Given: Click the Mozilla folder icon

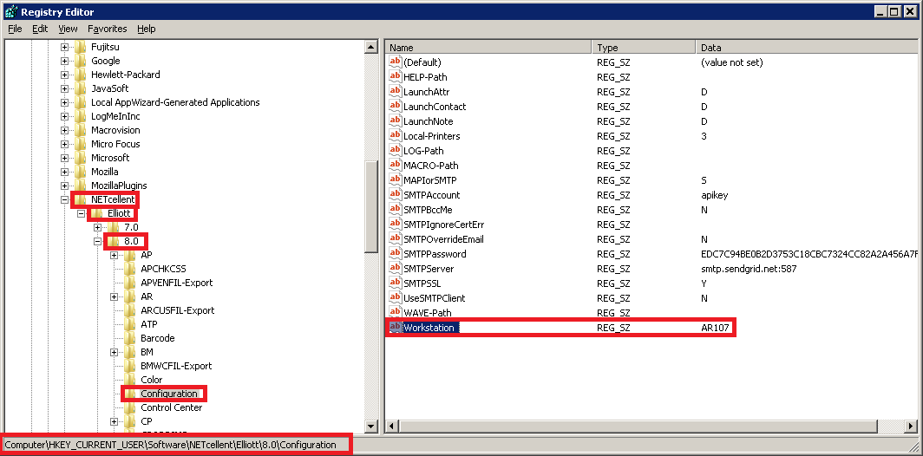Looking at the screenshot, I should 81,172.
